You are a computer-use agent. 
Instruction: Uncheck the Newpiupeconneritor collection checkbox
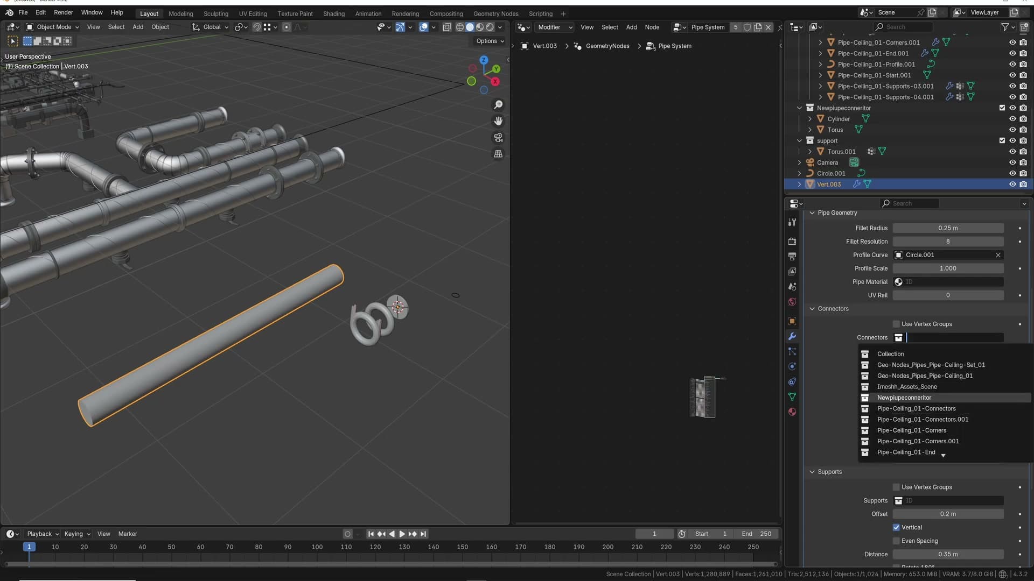coord(1002,108)
